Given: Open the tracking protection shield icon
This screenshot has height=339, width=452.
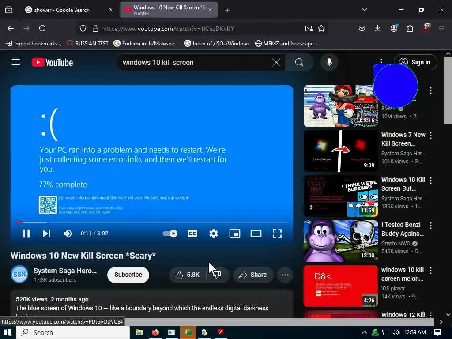Looking at the screenshot, I should 83,29.
